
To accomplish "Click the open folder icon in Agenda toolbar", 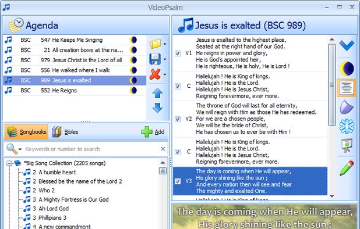I will click(155, 44).
